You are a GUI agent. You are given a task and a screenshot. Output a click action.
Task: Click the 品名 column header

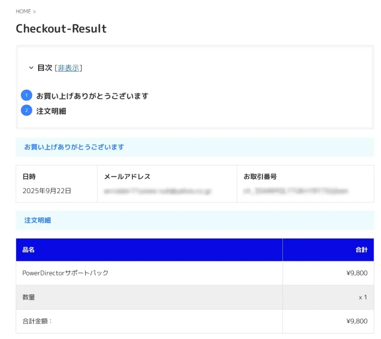pyautogui.click(x=29, y=249)
